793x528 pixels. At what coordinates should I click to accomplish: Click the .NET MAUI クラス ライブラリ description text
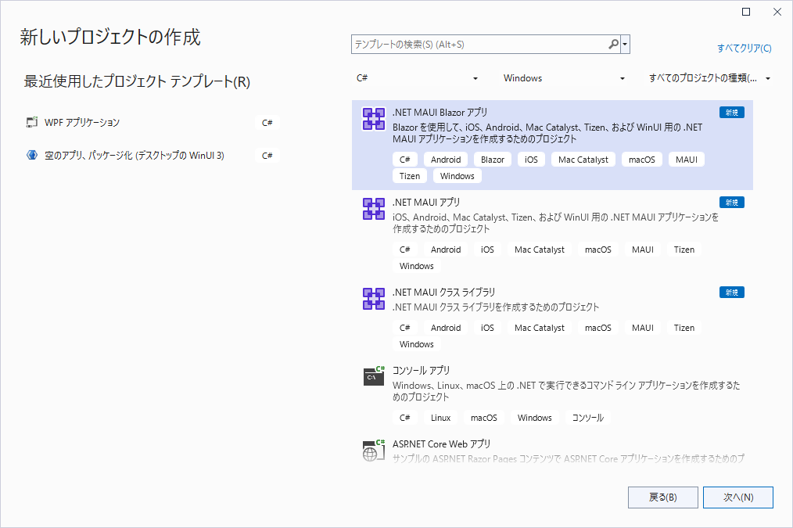click(x=496, y=307)
